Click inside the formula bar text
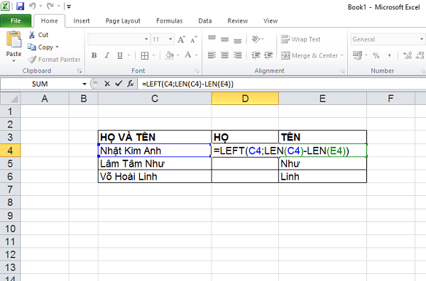Image resolution: width=426 pixels, height=281 pixels. click(x=187, y=84)
